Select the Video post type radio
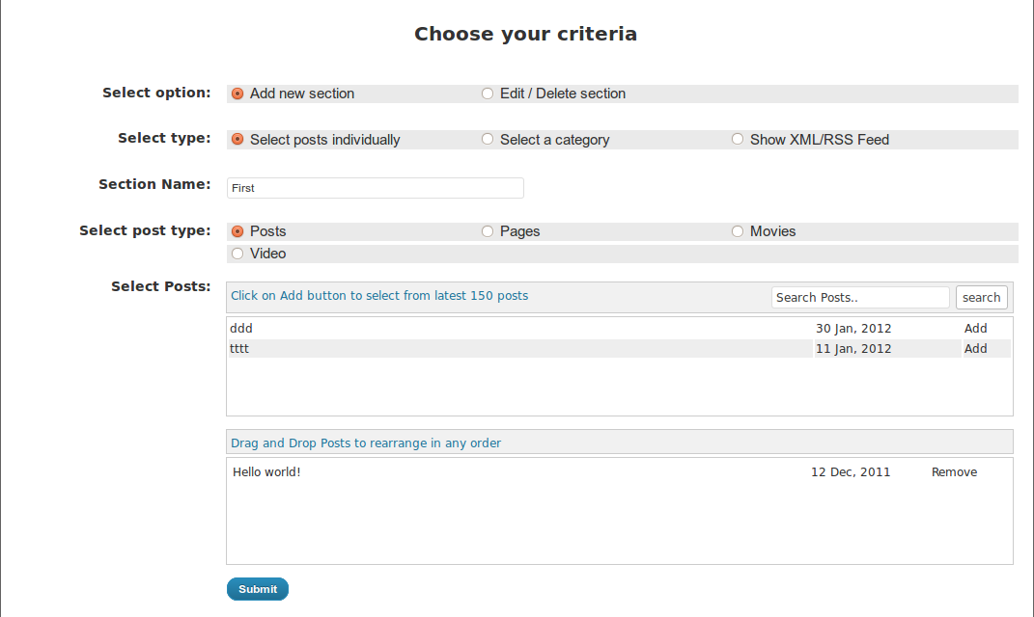This screenshot has height=617, width=1034. [238, 254]
